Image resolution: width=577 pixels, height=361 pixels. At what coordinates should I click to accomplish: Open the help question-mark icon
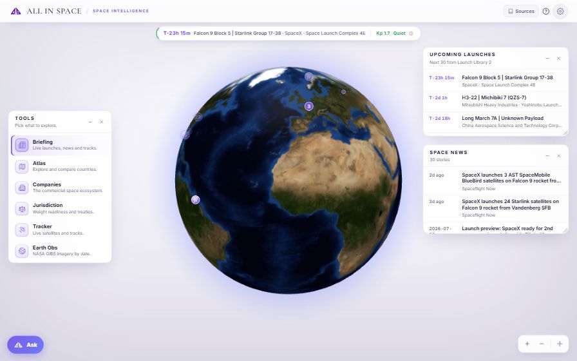[x=546, y=12]
